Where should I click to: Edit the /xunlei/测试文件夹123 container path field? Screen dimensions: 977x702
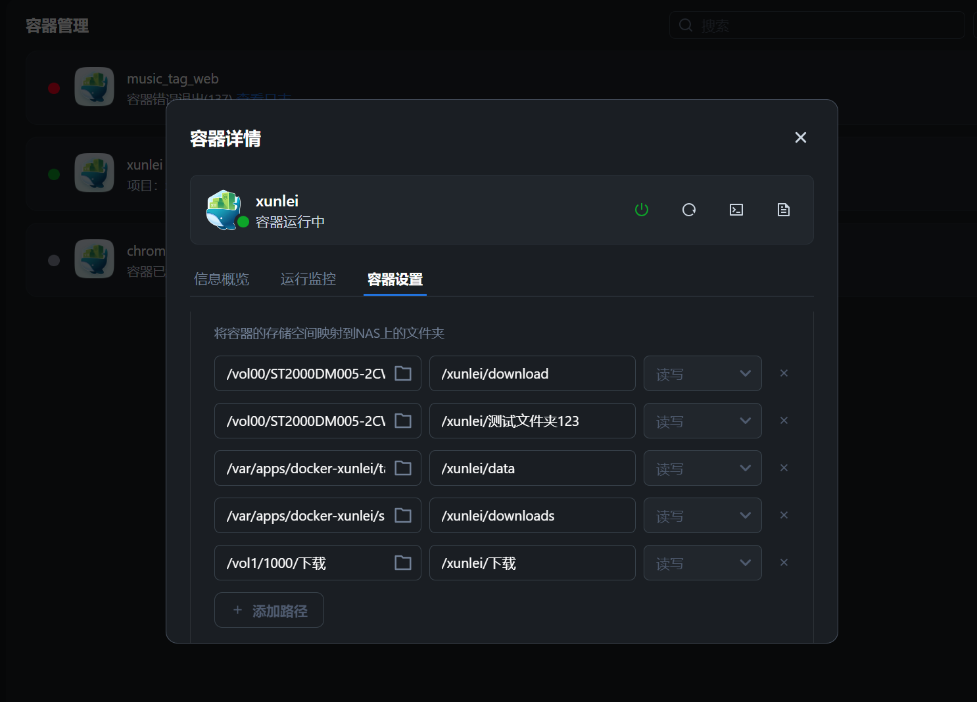(533, 421)
